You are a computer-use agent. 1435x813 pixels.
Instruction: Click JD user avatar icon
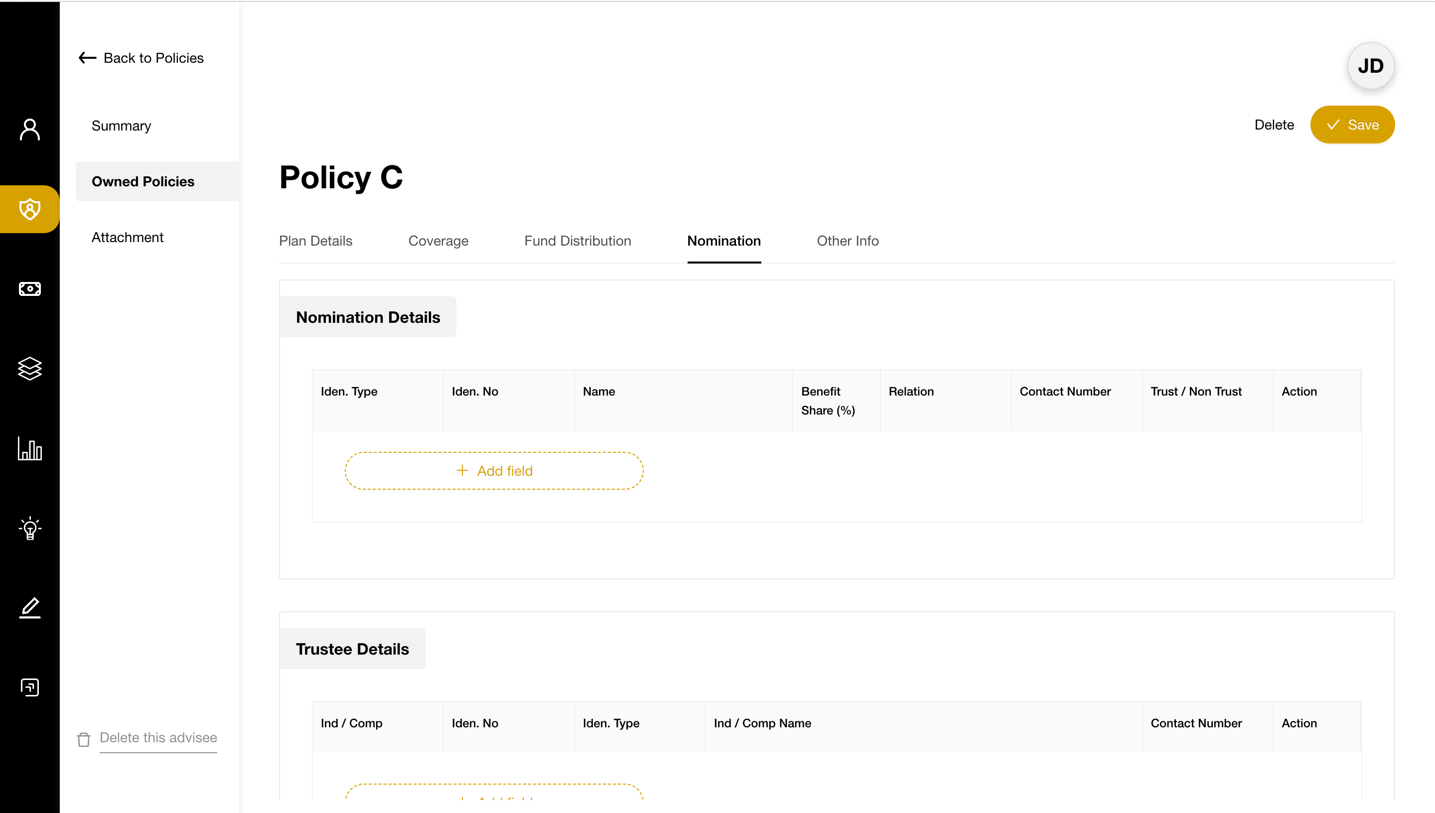(1371, 65)
